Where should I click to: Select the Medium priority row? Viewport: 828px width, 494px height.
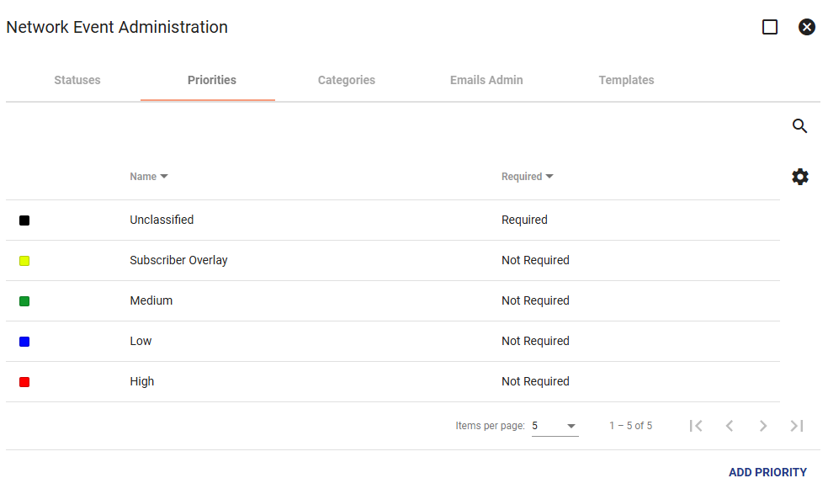[x=393, y=301]
